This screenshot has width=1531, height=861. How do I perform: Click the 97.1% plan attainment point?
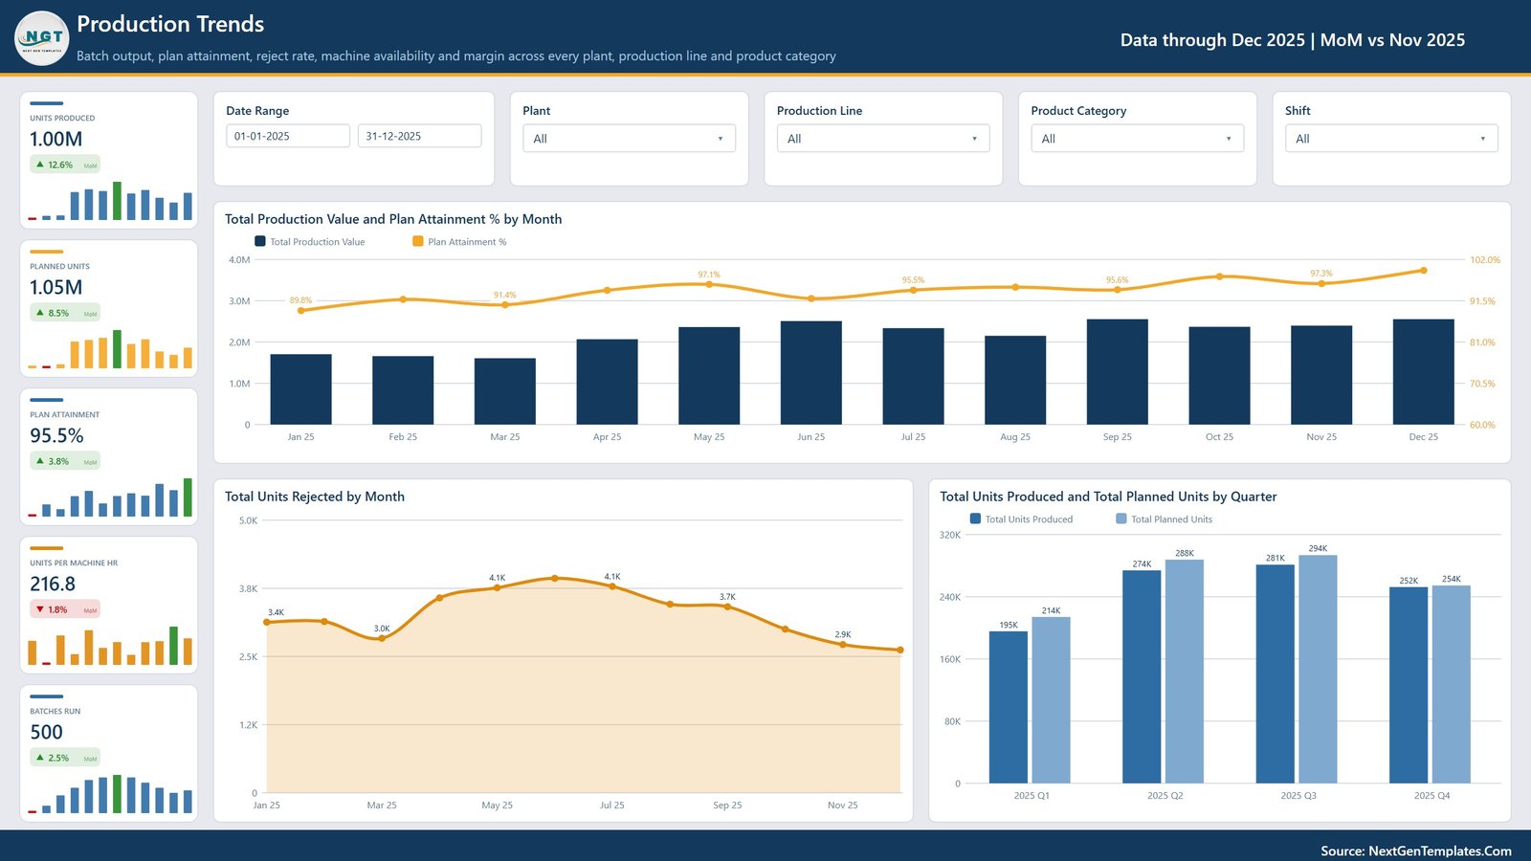click(709, 284)
